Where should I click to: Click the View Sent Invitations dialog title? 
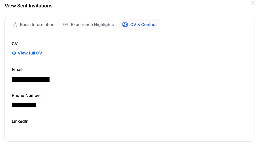click(x=29, y=6)
